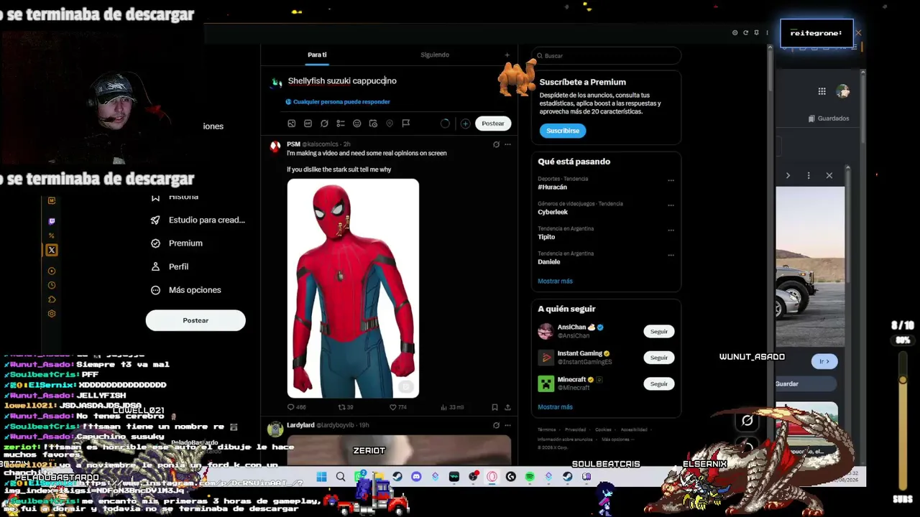
Task: Open Discord from the taskbar
Action: tap(416, 476)
